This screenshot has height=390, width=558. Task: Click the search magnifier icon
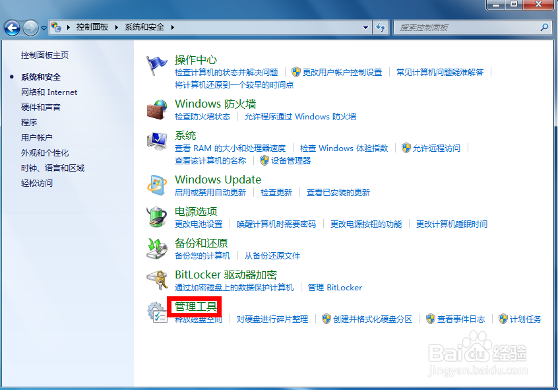click(x=544, y=28)
